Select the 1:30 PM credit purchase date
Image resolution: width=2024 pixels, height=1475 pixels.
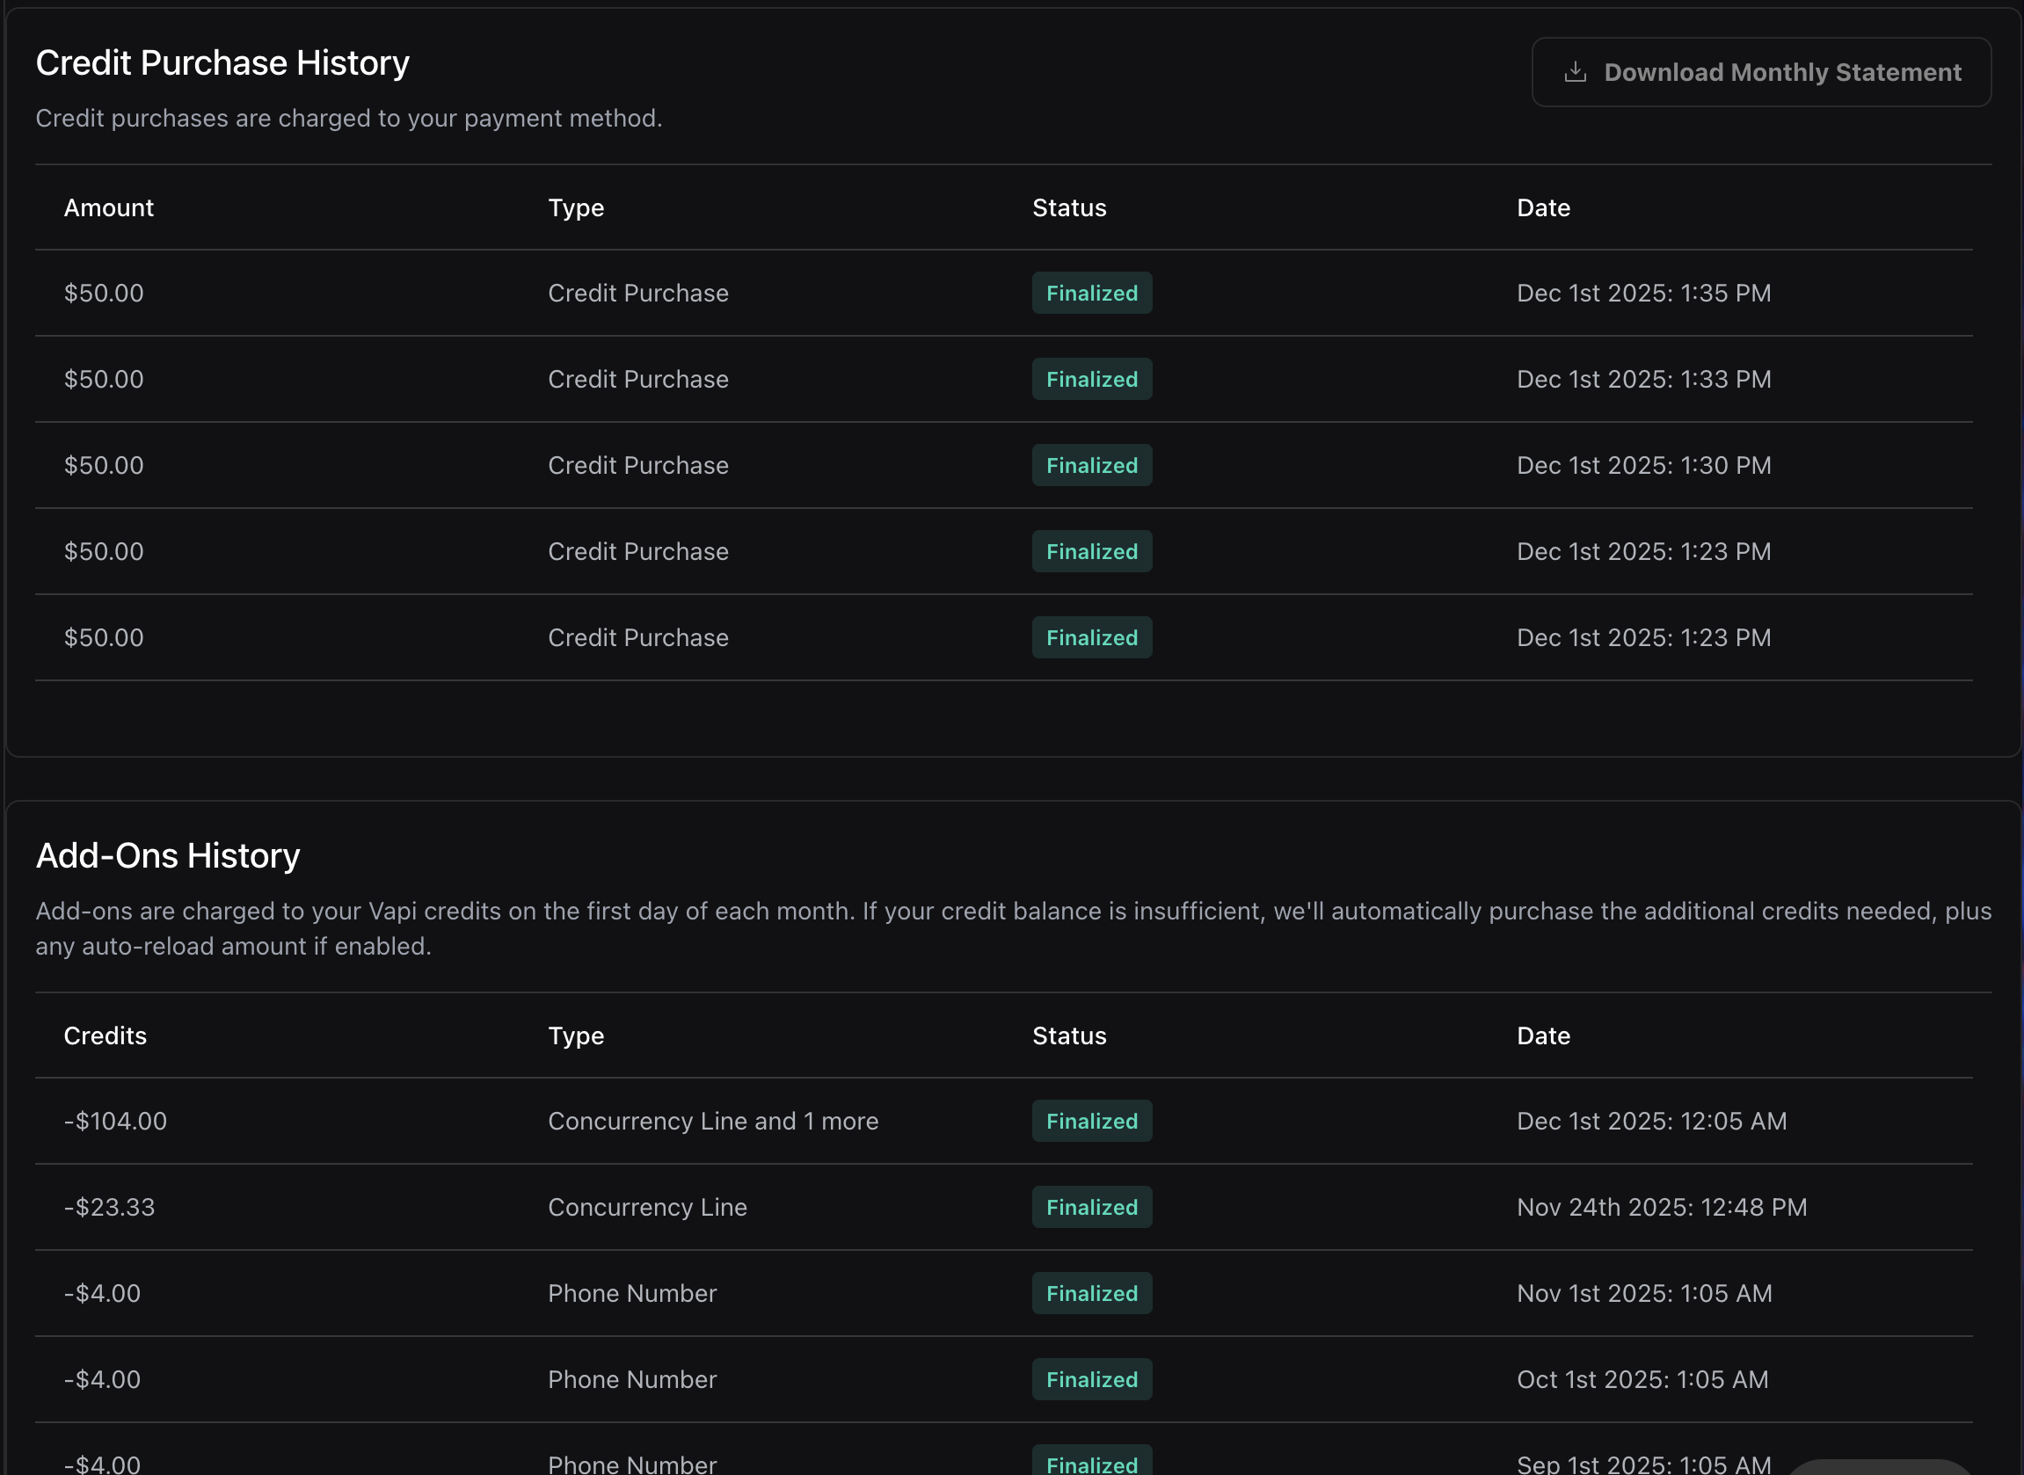[x=1642, y=465]
